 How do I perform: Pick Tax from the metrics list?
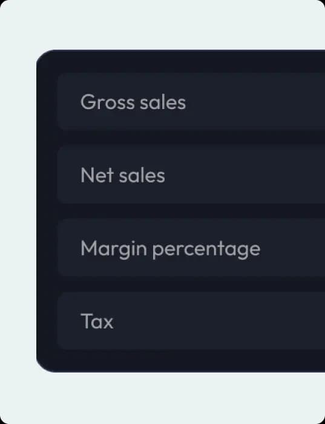tap(191, 321)
